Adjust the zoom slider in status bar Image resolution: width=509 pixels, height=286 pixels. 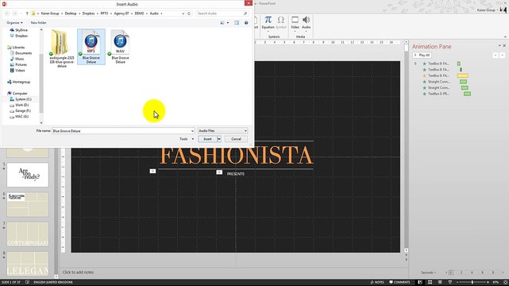(472, 282)
